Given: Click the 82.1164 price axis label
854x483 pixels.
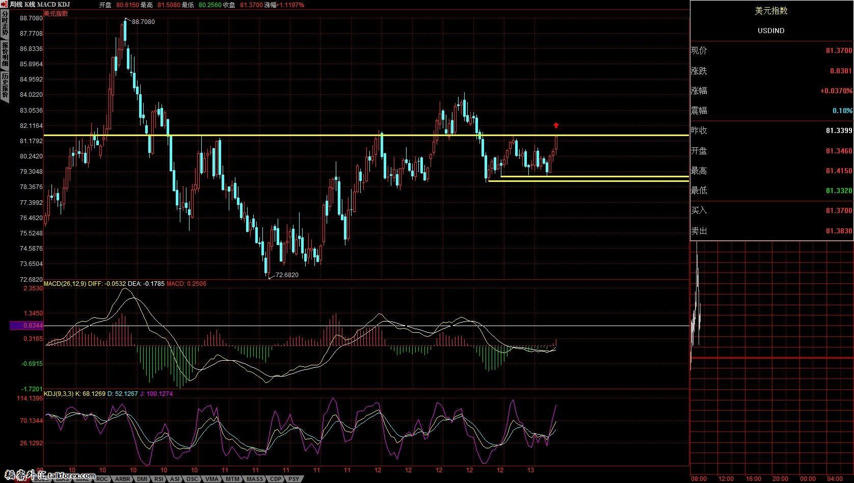Looking at the screenshot, I should point(31,125).
